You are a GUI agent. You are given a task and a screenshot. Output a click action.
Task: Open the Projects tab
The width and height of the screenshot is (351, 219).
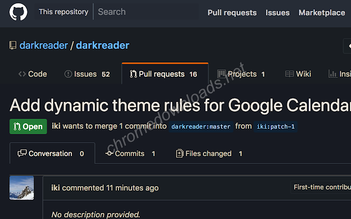[x=241, y=74]
